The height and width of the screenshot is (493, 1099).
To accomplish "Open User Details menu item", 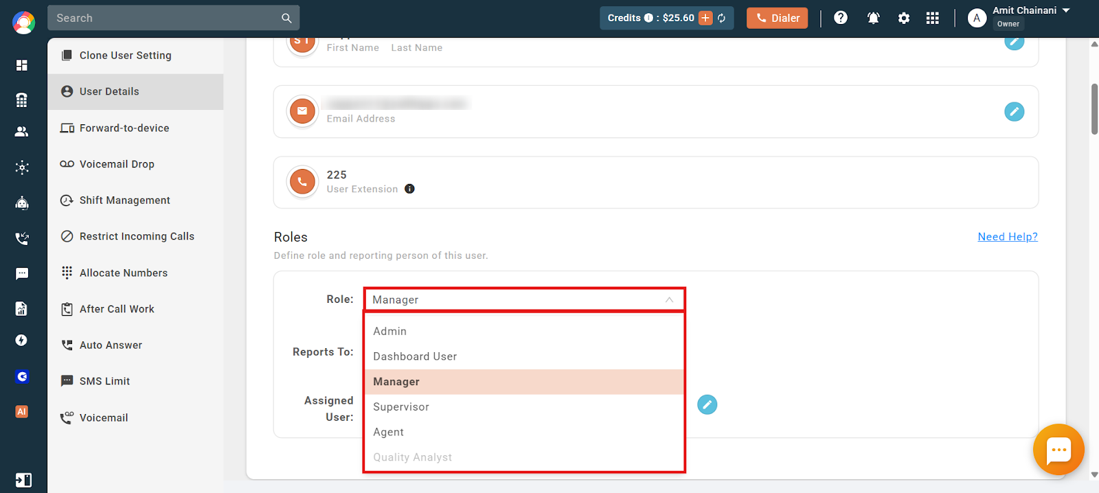I will click(x=135, y=91).
